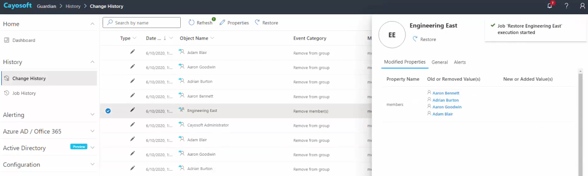This screenshot has width=588, height=176.
Task: Open the help question mark icon
Action: click(x=566, y=6)
